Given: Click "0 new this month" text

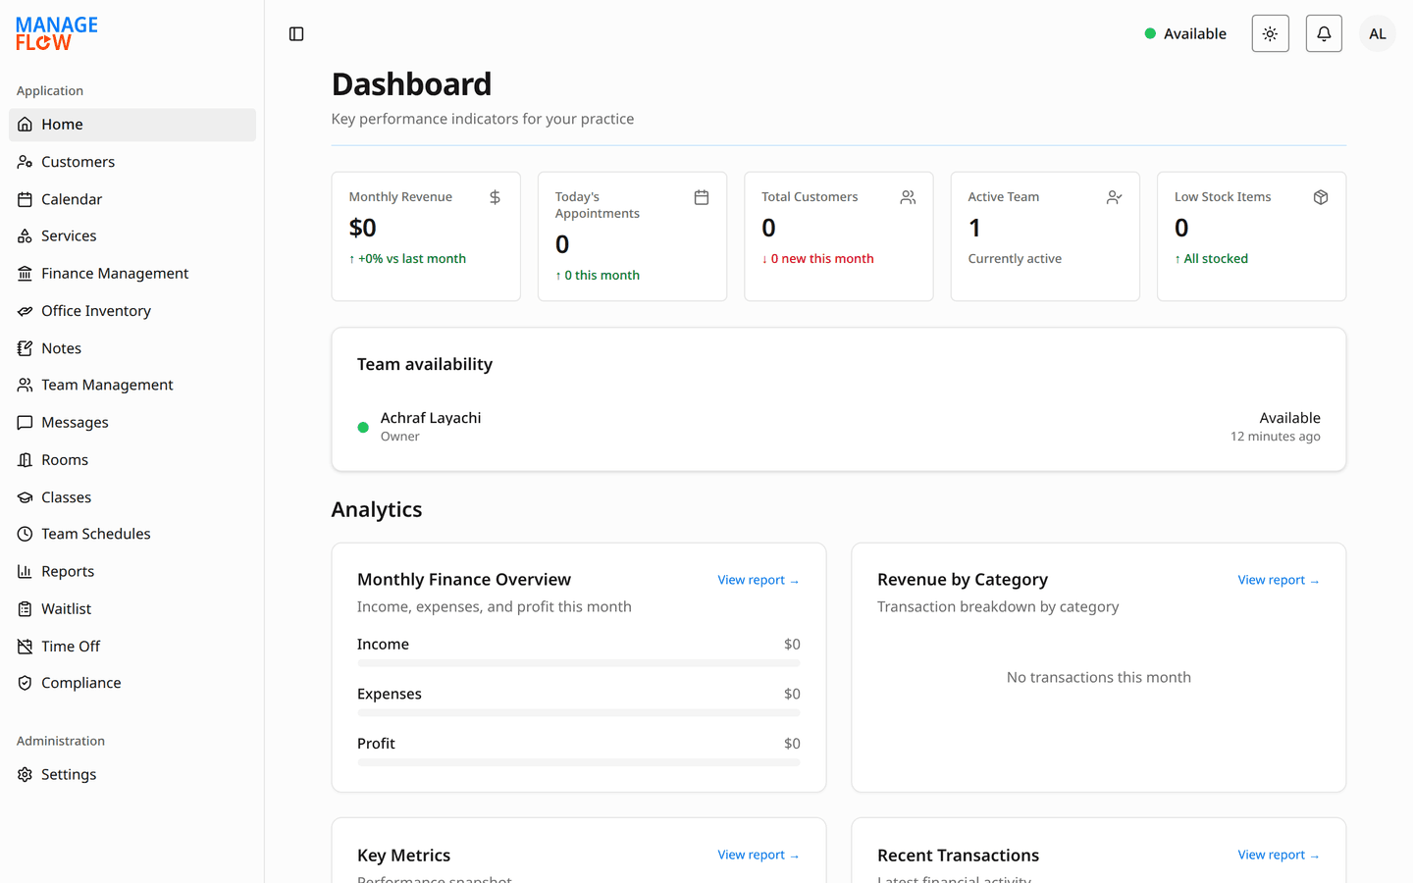Looking at the screenshot, I should [817, 259].
